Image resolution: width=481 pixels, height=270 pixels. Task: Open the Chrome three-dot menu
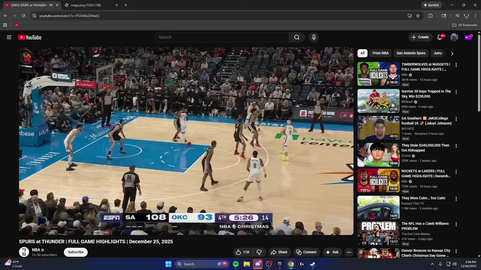click(x=475, y=16)
